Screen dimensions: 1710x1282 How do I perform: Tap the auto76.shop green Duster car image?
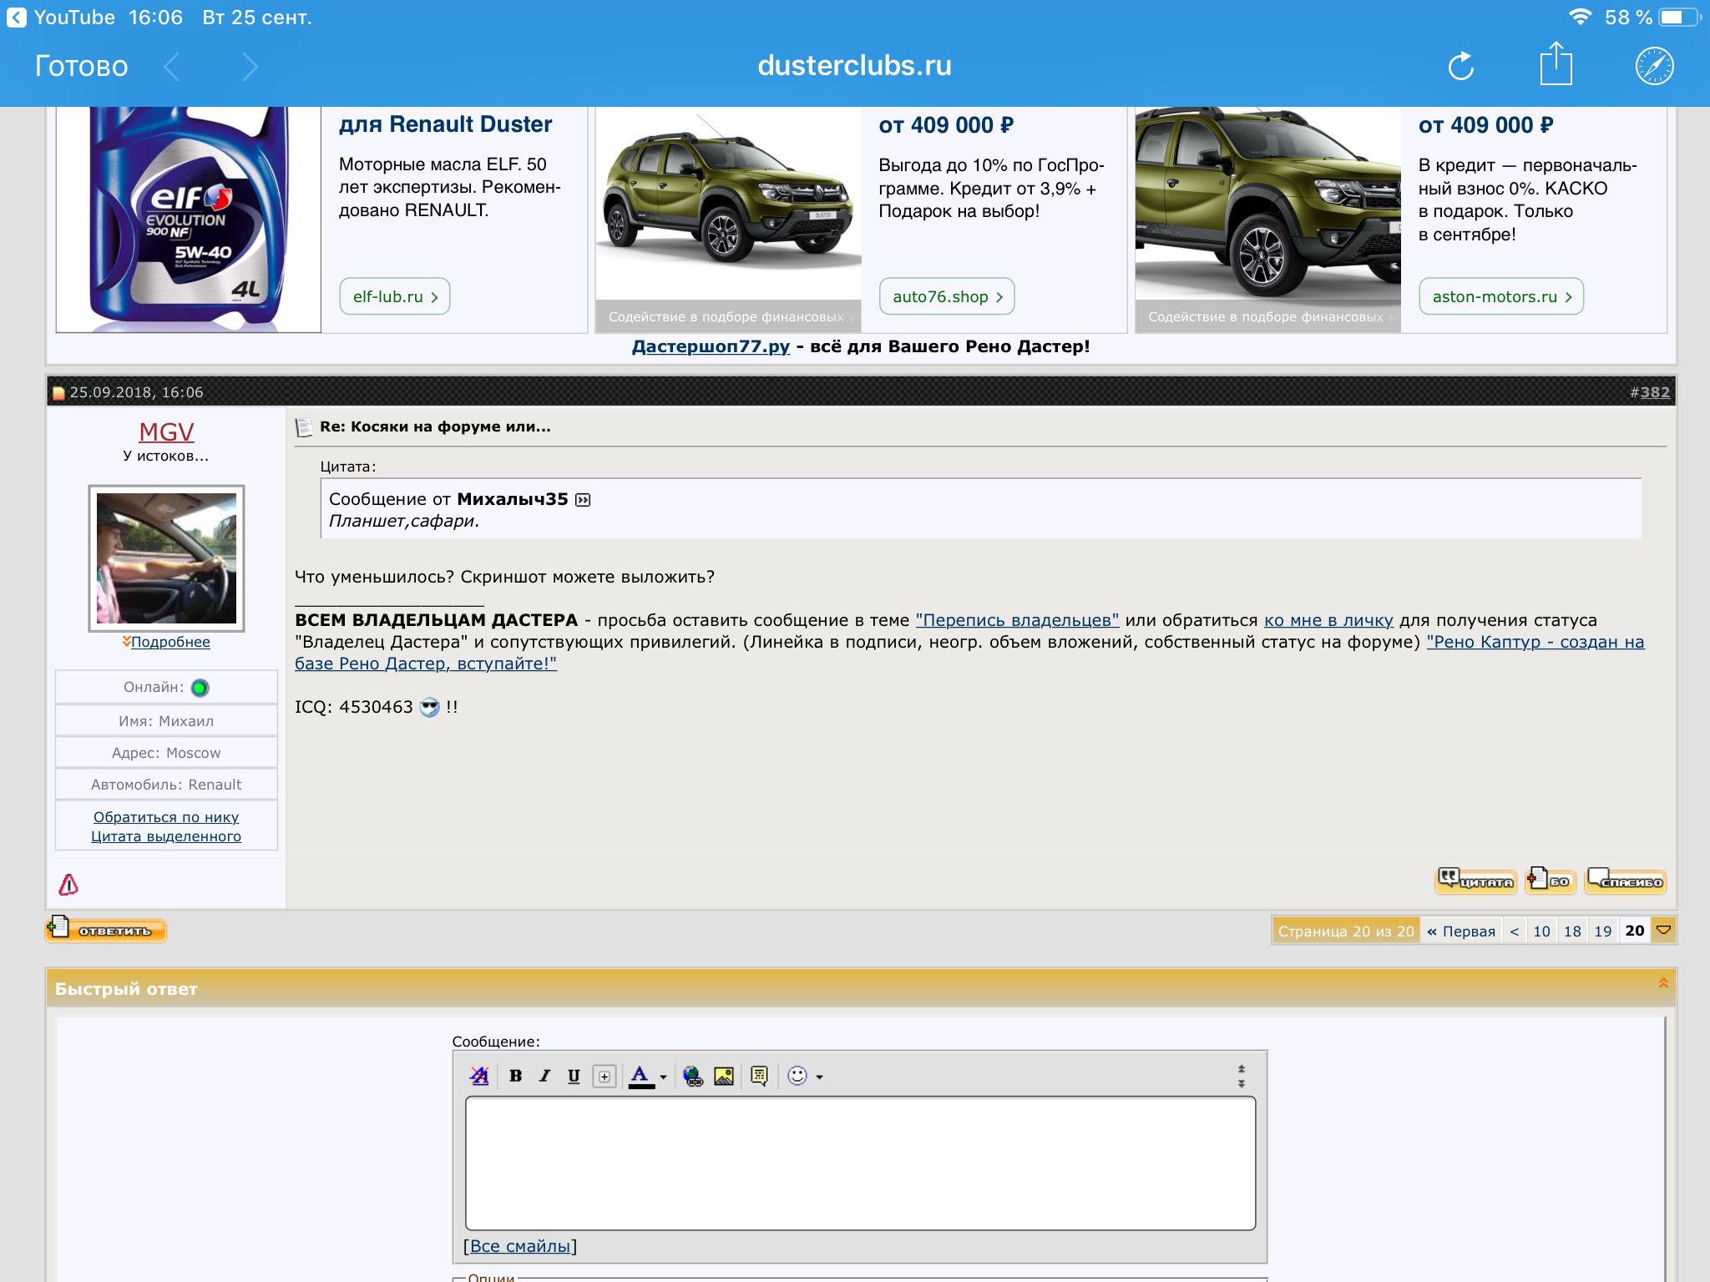(728, 203)
